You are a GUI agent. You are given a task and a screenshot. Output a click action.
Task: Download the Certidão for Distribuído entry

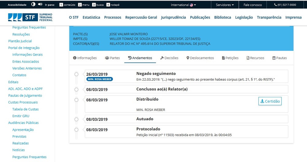pos(270,101)
